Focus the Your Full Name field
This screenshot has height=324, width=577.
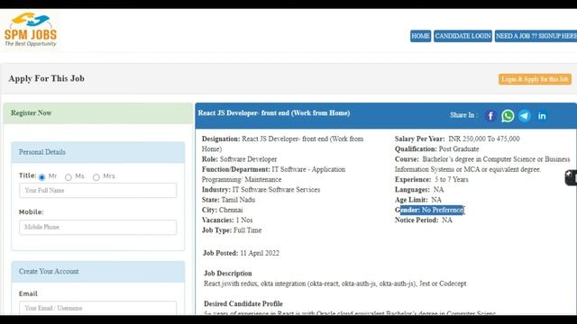point(98,190)
